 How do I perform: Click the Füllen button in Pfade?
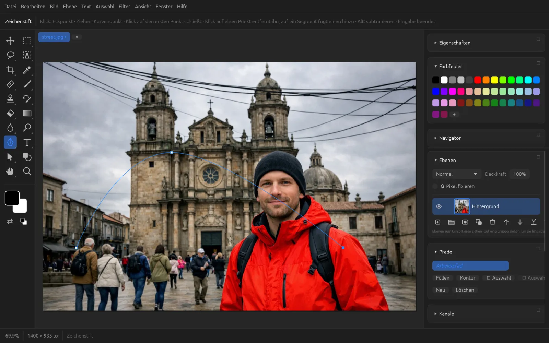(x=443, y=278)
